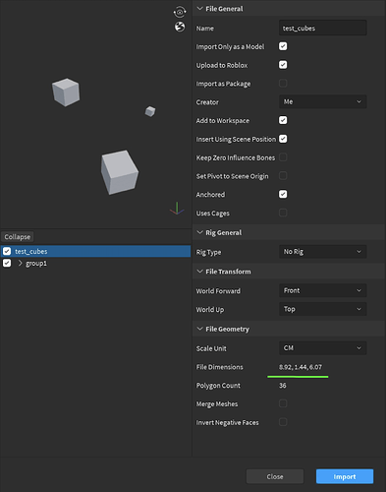
Task: Uncheck Add to Workspace
Action: tap(283, 120)
